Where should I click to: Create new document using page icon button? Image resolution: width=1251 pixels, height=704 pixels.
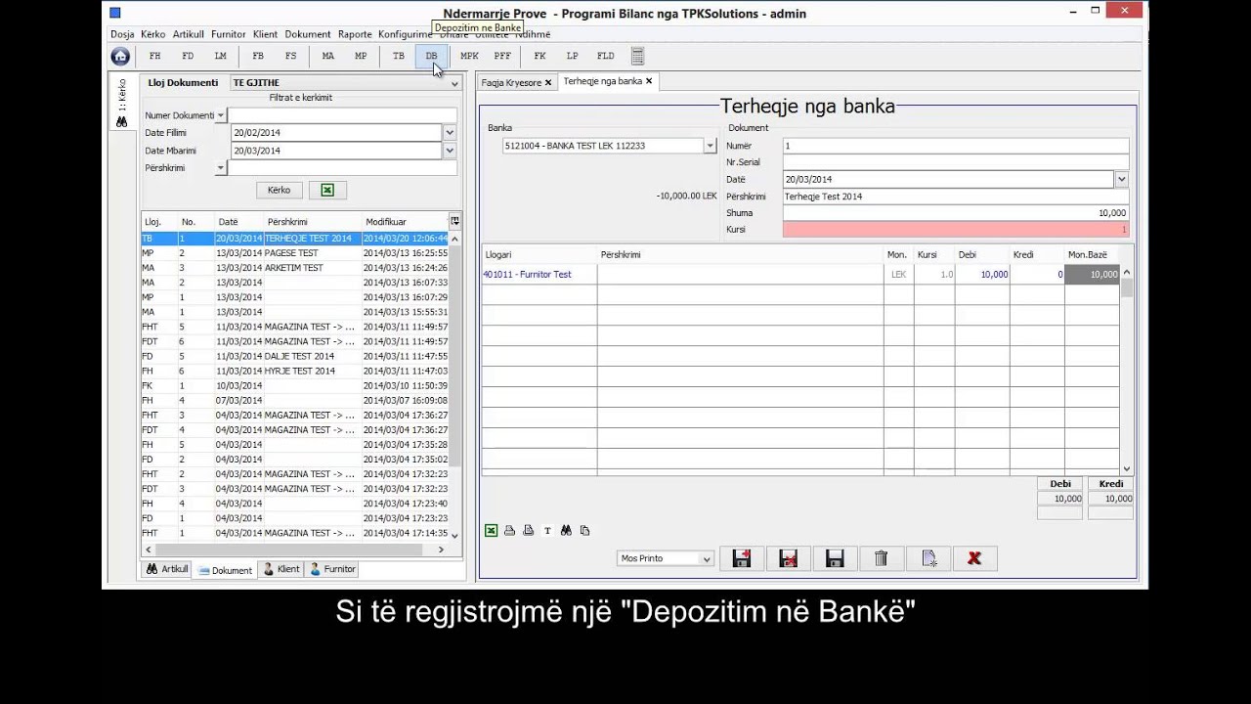(927, 558)
